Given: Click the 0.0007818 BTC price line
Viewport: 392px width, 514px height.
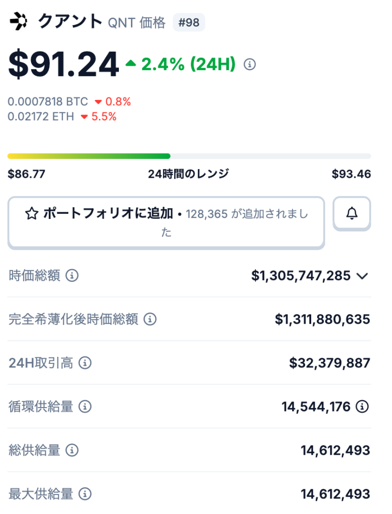Looking at the screenshot, I should point(48,102).
